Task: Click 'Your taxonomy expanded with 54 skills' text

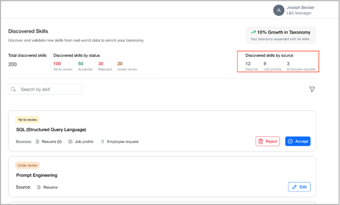Action: (x=280, y=39)
